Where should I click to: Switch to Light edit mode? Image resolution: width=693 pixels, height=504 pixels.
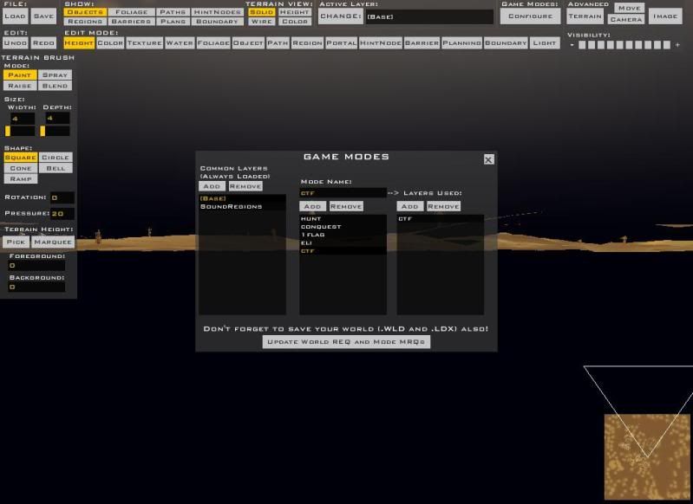pyautogui.click(x=545, y=42)
